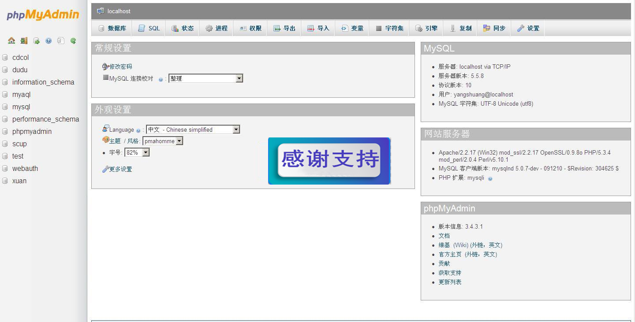
Task: Click the database icon beside information_schema
Action: pyautogui.click(x=5, y=82)
